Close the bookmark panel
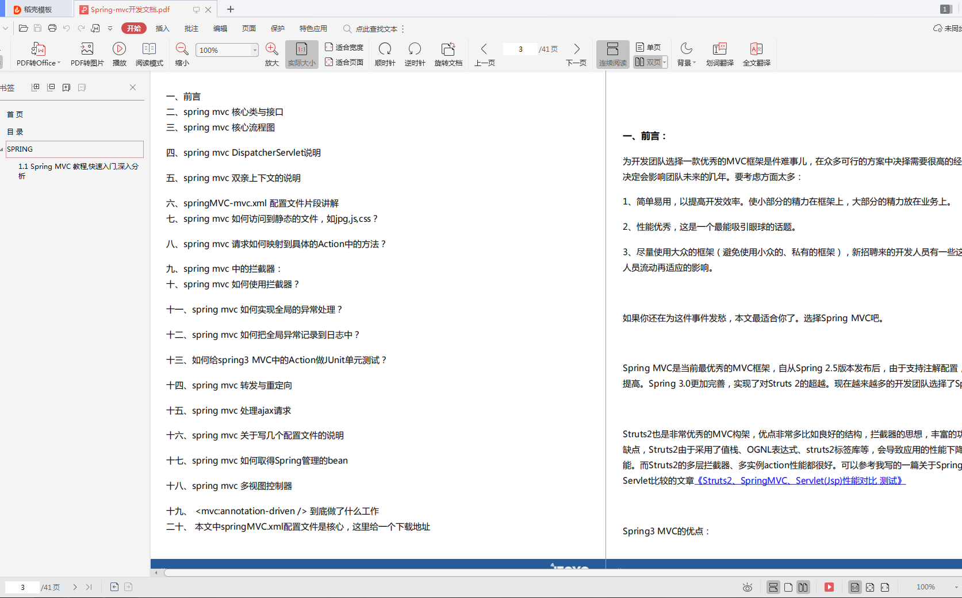 point(133,87)
